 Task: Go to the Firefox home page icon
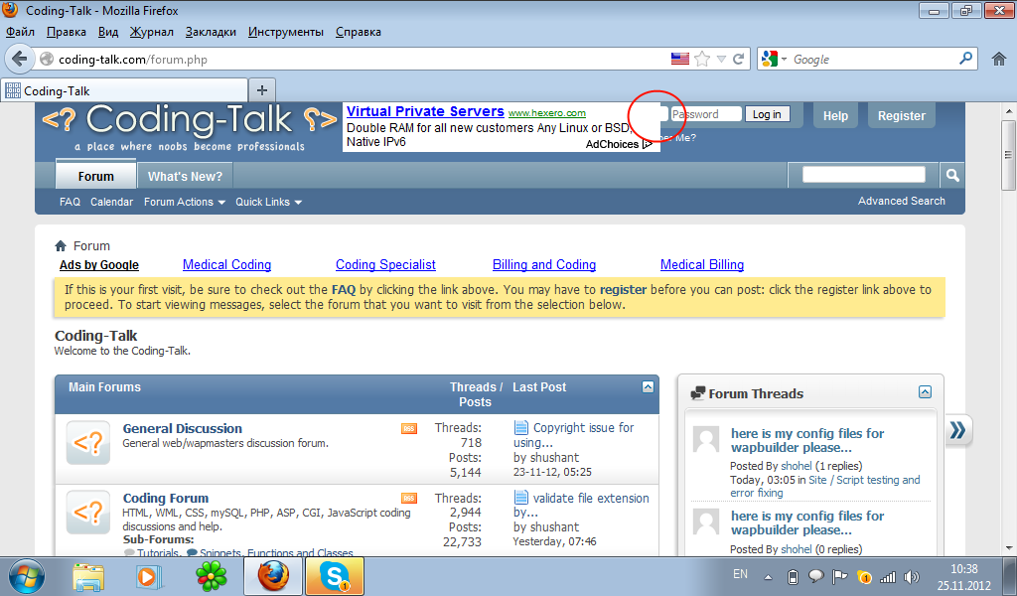[x=999, y=60]
